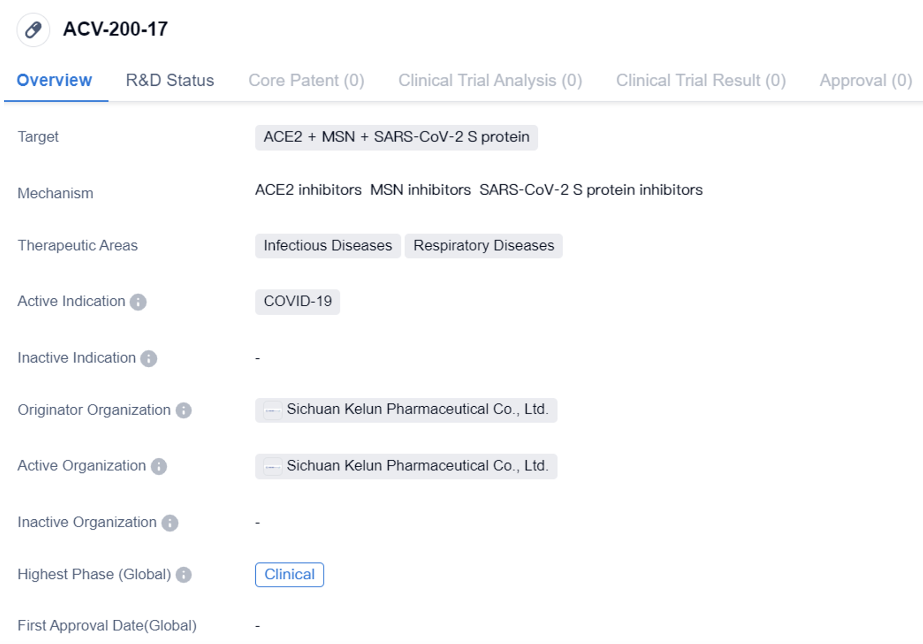This screenshot has height=644, width=923.
Task: Open the Core Patent (0) tab
Action: tap(306, 80)
